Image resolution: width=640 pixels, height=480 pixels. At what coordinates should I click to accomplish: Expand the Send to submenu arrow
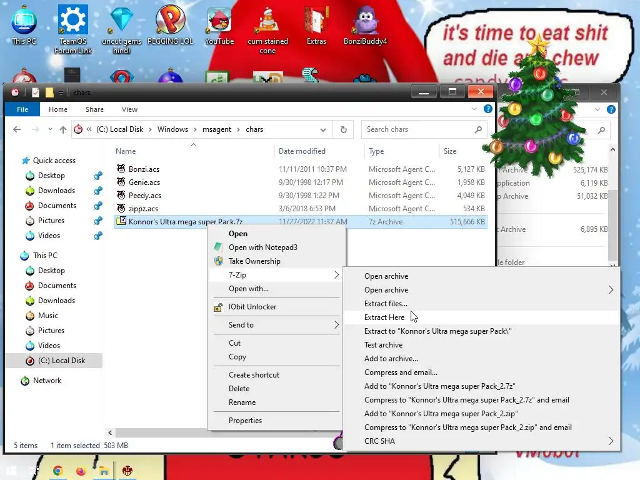pos(336,325)
